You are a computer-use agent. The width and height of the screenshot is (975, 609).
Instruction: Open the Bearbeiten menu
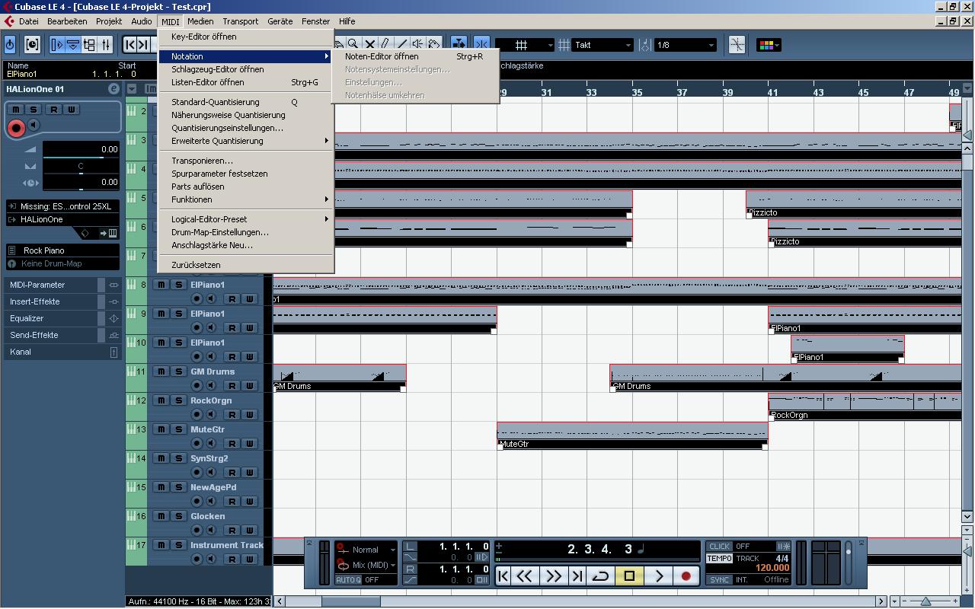click(67, 21)
